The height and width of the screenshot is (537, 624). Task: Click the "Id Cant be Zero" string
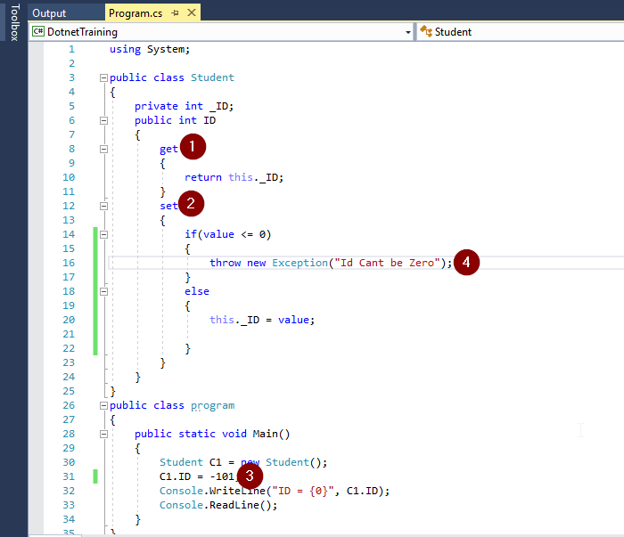tap(387, 263)
